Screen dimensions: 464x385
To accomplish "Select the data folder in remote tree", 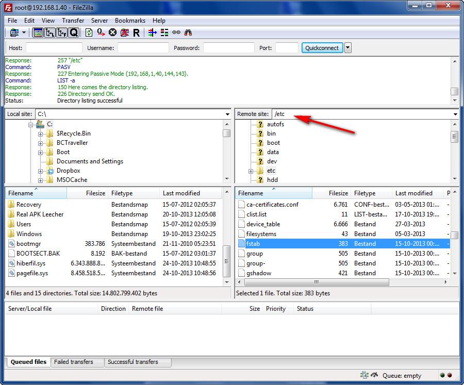I will pyautogui.click(x=273, y=152).
